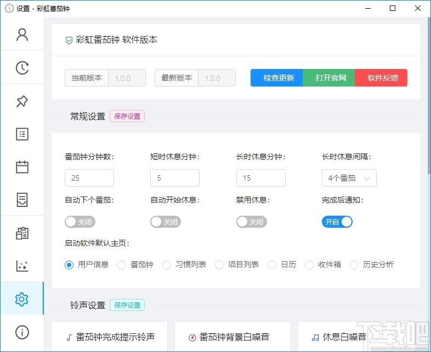Open the user profile sidebar icon
The image size is (431, 352).
coord(22,34)
